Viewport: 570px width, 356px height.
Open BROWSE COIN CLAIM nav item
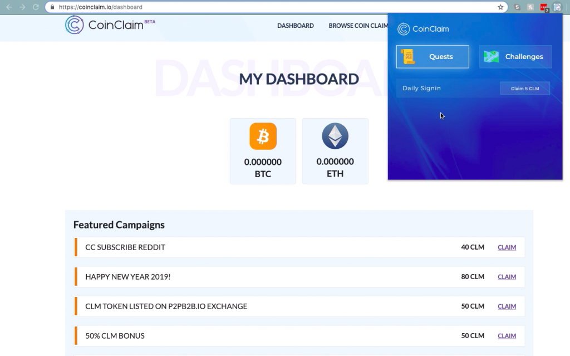358,26
